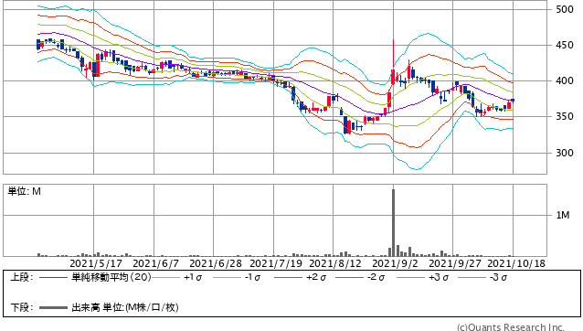Click the Quants Research Inc. copyright text
This screenshot has width=583, height=331.
click(511, 327)
